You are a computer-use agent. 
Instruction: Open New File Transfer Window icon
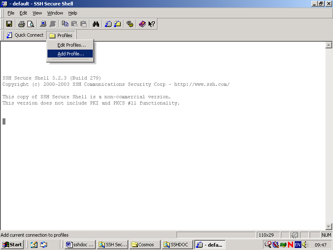click(x=117, y=24)
